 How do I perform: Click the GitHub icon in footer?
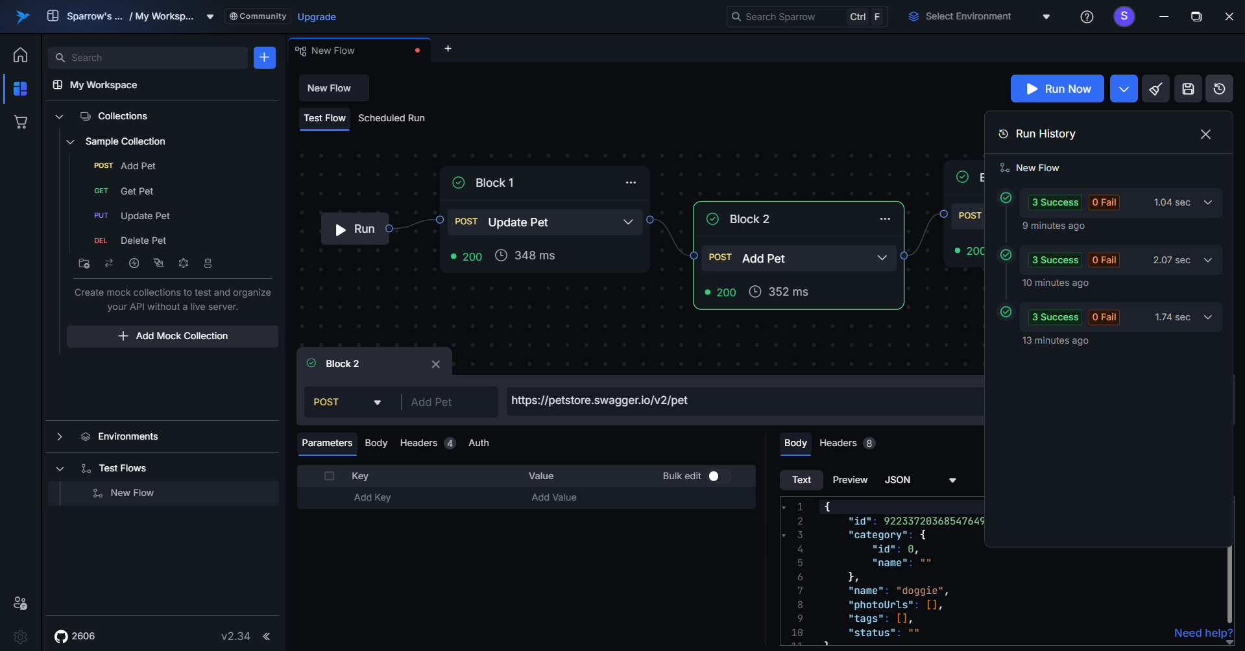point(61,636)
